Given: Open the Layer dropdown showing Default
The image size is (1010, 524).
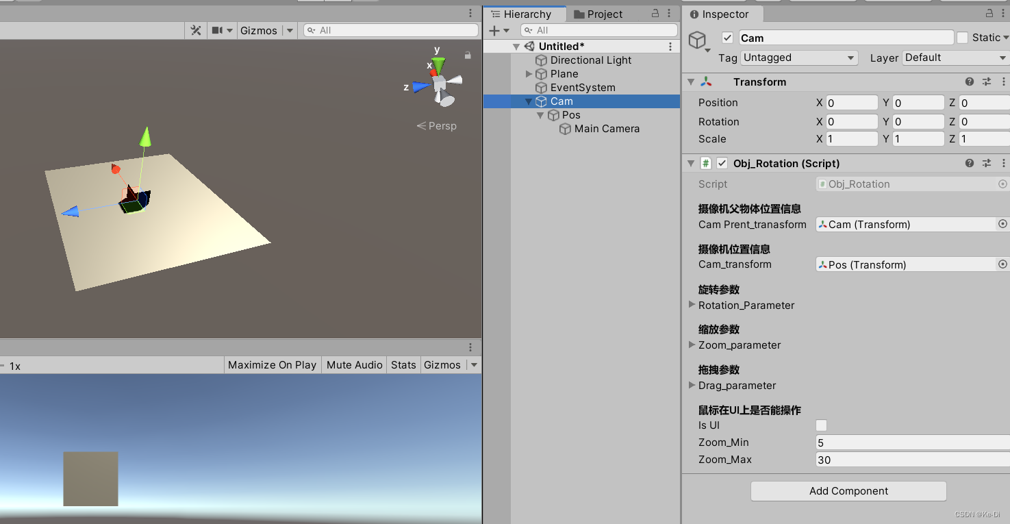Looking at the screenshot, I should [x=955, y=58].
